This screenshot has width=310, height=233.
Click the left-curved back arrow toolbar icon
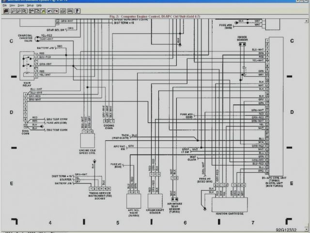tap(50, 11)
